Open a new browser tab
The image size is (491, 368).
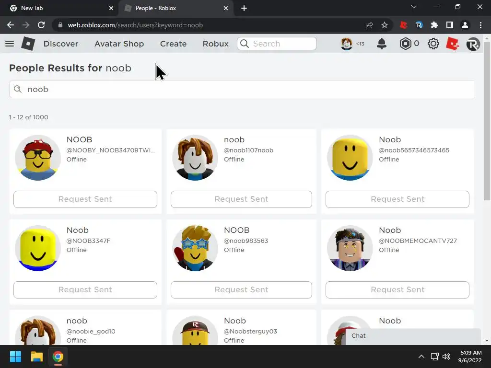tap(244, 8)
